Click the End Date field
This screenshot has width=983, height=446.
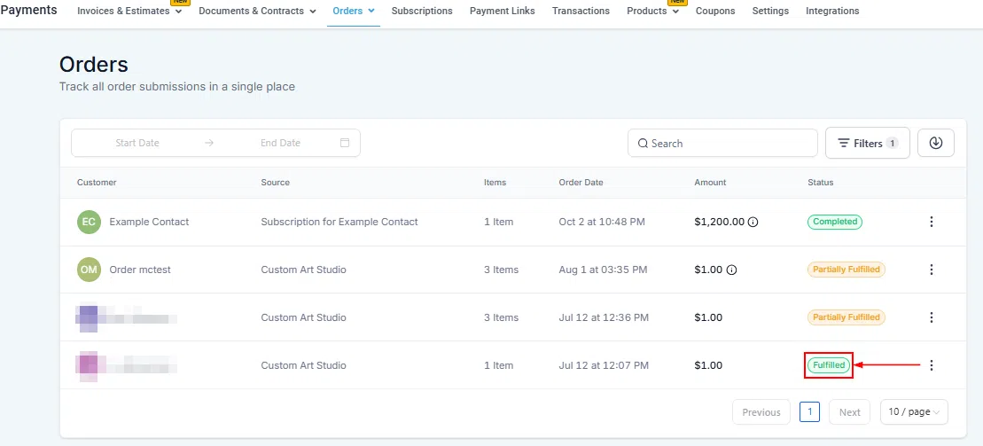[x=280, y=143]
